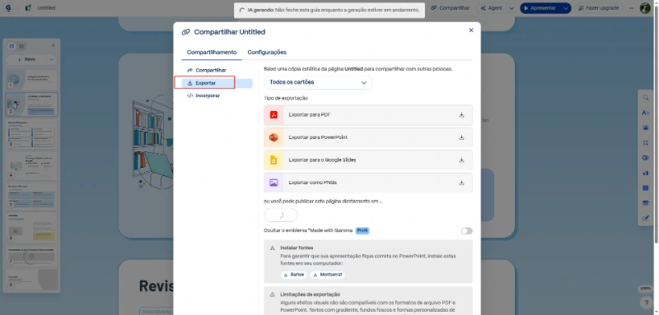
Task: Open the edit form icon in right sidebar
Action: (646, 218)
